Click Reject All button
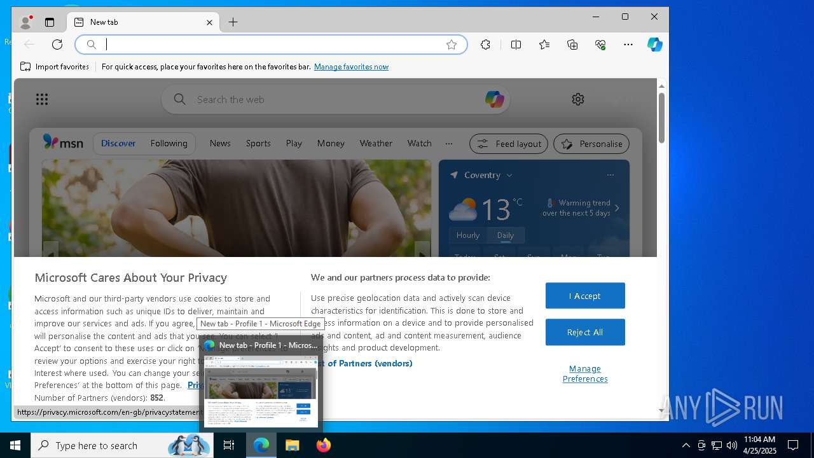This screenshot has height=458, width=814. 585,332
